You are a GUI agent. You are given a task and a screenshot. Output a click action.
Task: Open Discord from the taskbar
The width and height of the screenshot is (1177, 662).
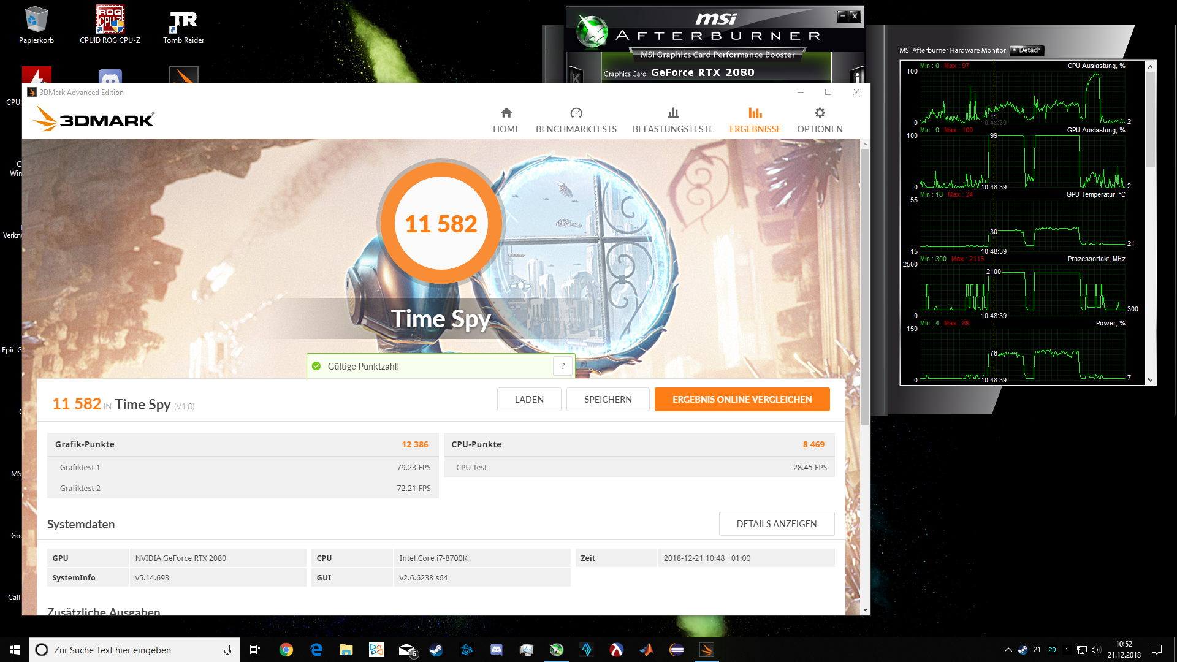coord(496,650)
